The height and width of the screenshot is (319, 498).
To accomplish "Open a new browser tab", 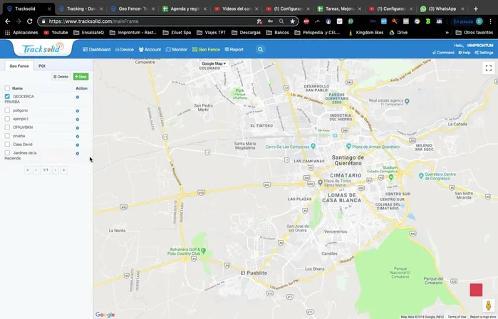I will 476,9.
